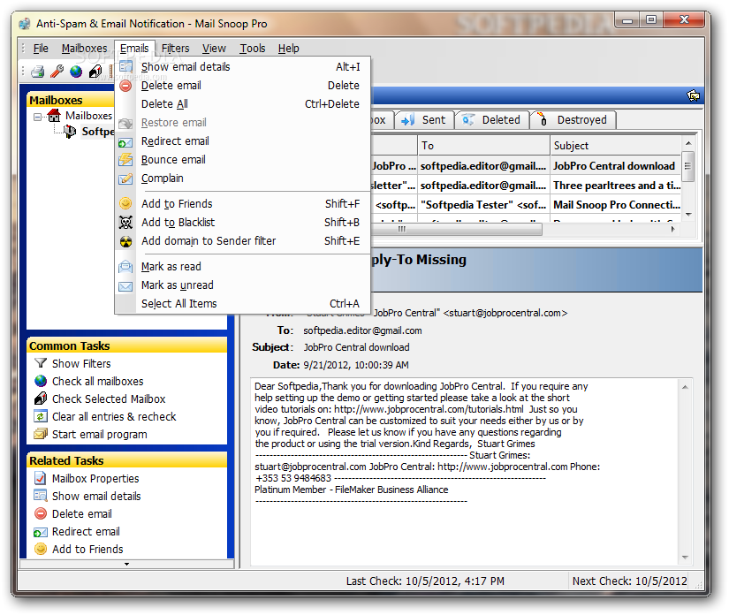Click the icon beside Clear all entries & recheck

click(x=41, y=416)
